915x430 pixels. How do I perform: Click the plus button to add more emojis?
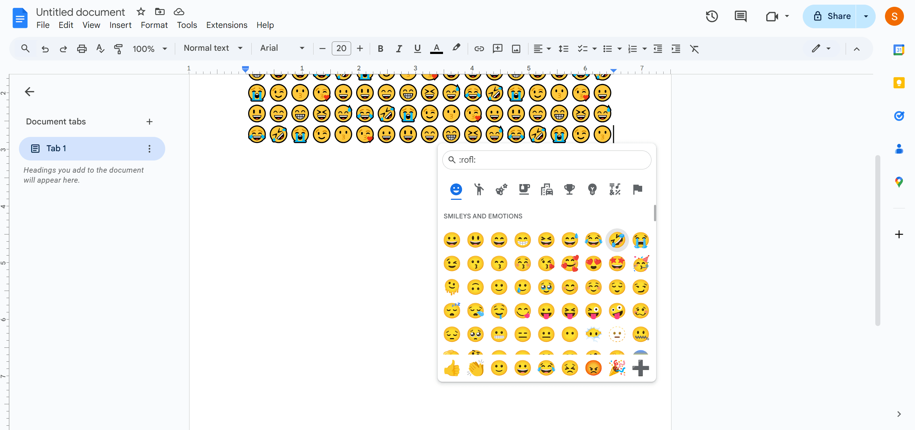[x=641, y=368]
